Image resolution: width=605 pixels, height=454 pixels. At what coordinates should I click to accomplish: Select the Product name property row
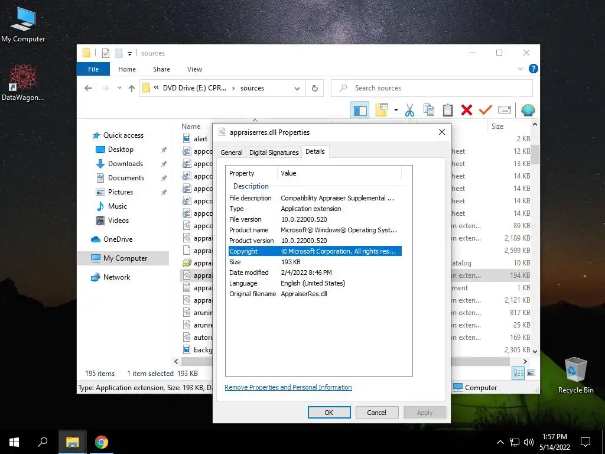315,230
